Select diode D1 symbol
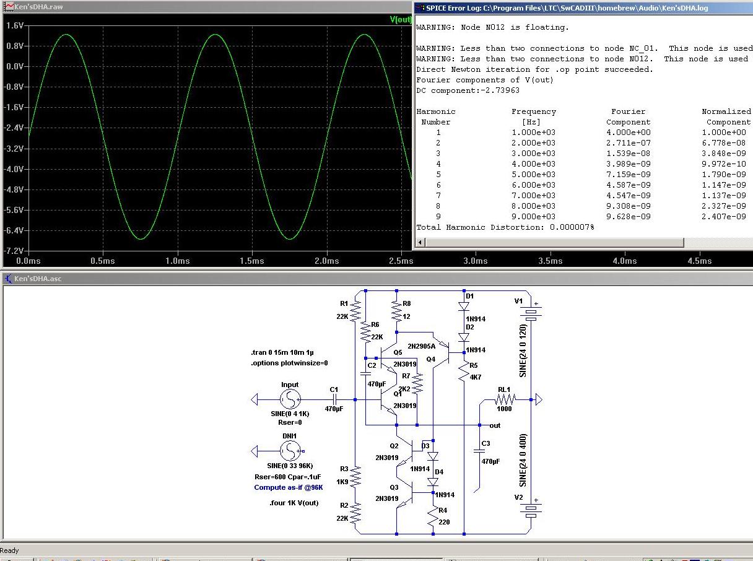The width and height of the screenshot is (753, 561). click(x=464, y=306)
